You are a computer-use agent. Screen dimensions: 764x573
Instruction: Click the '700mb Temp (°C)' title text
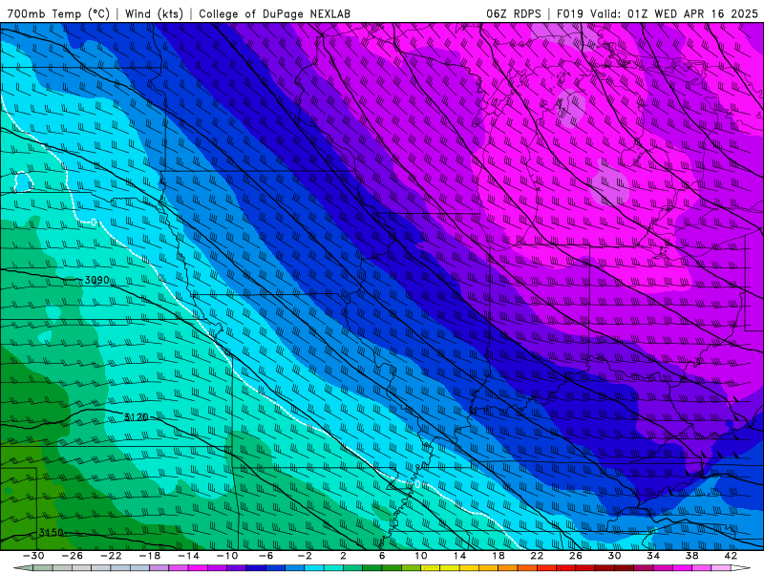tap(58, 13)
